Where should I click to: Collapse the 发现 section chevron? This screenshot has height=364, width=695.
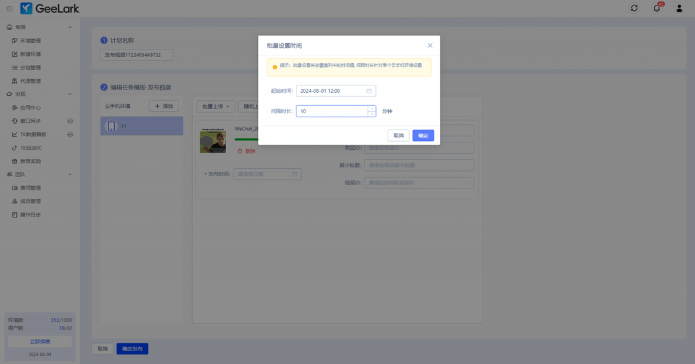pyautogui.click(x=71, y=94)
